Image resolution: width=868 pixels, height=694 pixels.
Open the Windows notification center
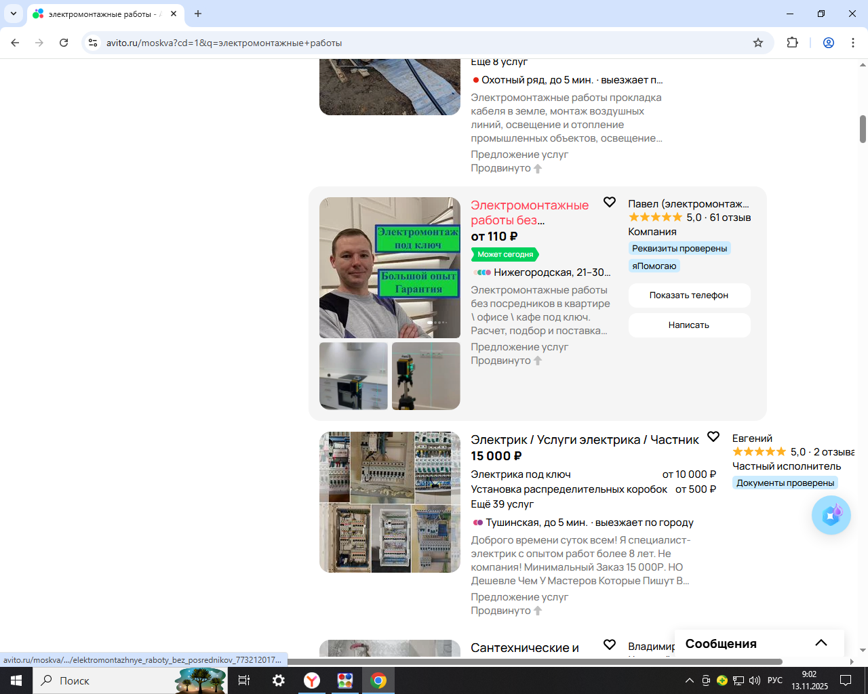[846, 680]
